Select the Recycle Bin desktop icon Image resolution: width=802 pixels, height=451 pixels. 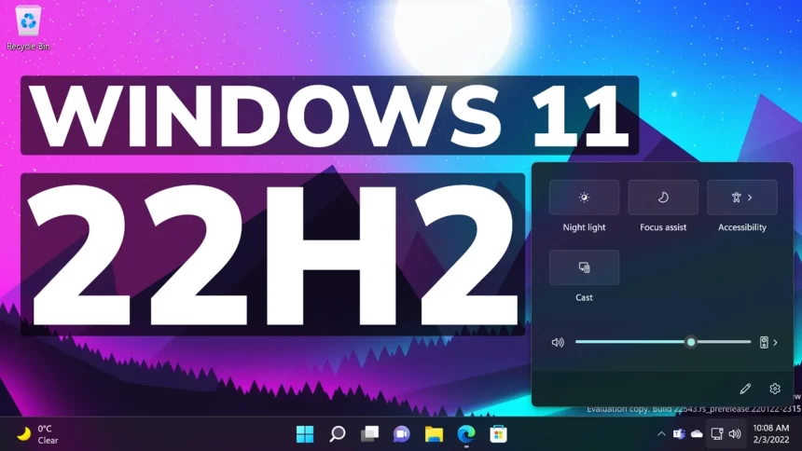[x=28, y=26]
